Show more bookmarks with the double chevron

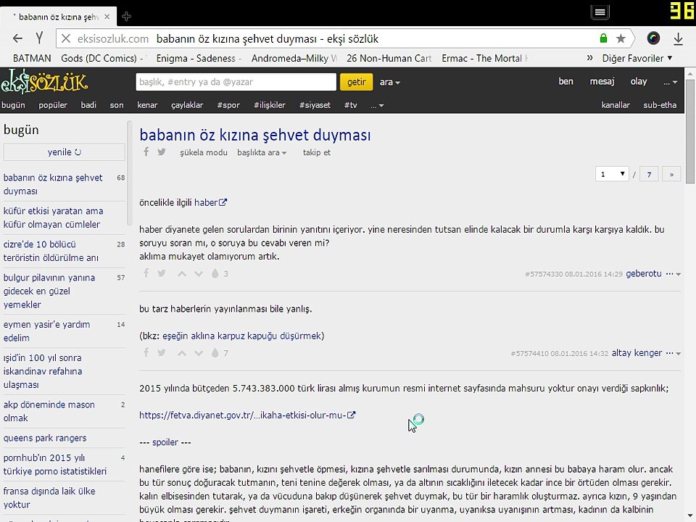pos(589,58)
